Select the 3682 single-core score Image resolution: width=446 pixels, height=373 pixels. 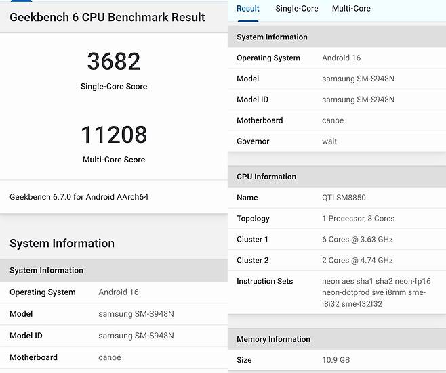click(114, 62)
